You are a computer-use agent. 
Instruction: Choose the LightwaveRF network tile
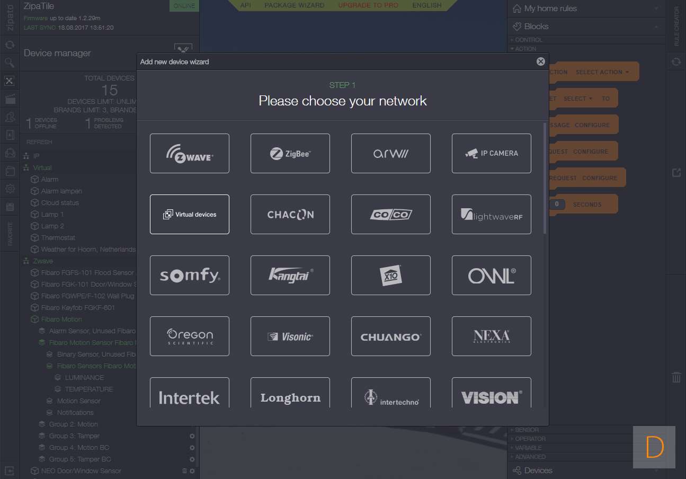[492, 214]
